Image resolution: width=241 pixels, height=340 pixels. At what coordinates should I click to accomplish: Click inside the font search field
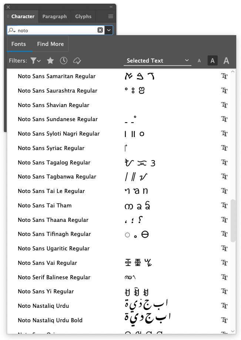point(57,30)
